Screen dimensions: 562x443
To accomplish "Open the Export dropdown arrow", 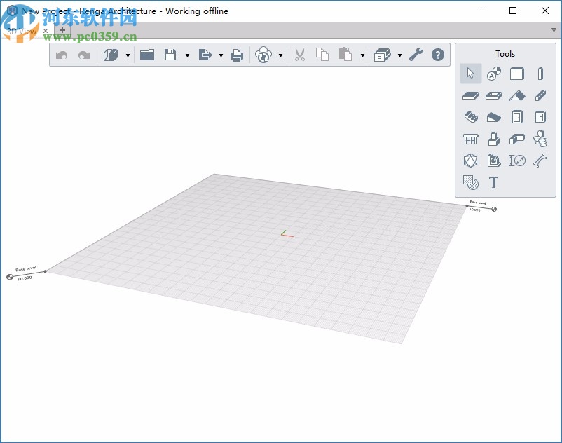I will tap(221, 55).
